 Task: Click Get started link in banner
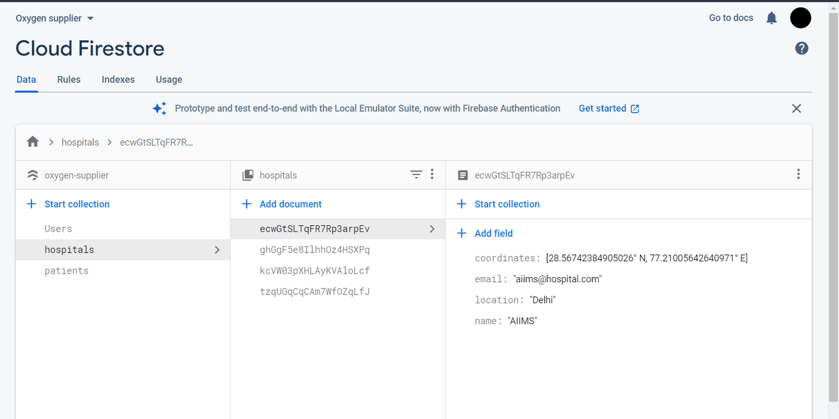[602, 108]
